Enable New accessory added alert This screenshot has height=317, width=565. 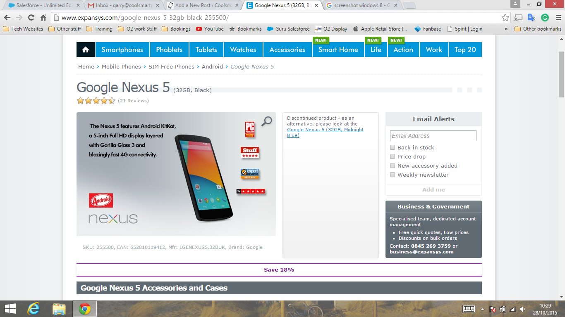(393, 166)
